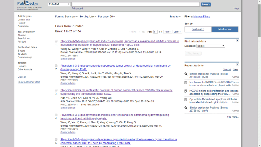
Task: Open the Manage Filters link
Action: tap(202, 17)
